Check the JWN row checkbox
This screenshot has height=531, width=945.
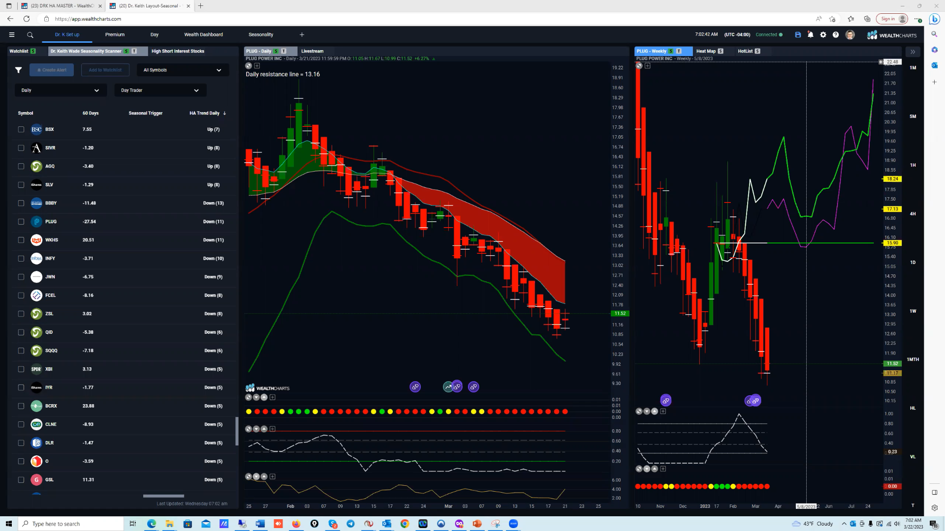(x=21, y=277)
